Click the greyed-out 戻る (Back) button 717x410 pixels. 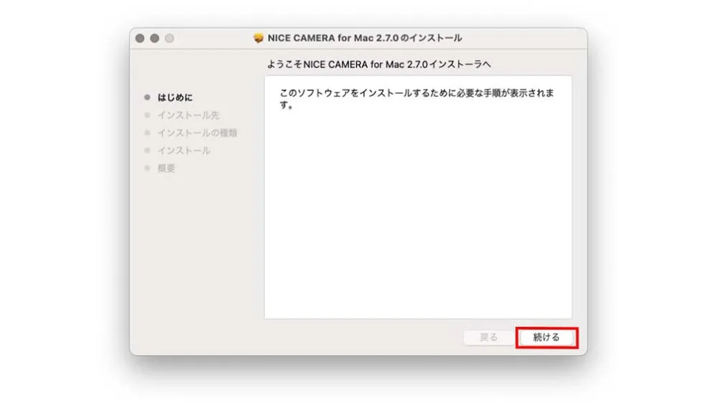coord(488,338)
